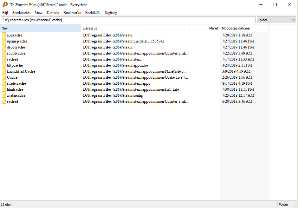
Task: Sort by the Méret column header
Action: coord(205,28)
